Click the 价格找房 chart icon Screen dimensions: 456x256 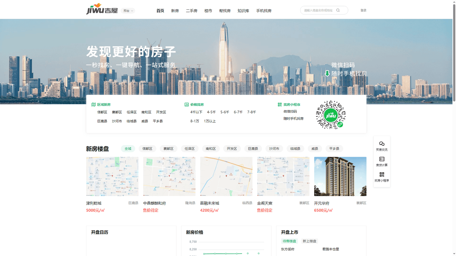click(x=187, y=105)
